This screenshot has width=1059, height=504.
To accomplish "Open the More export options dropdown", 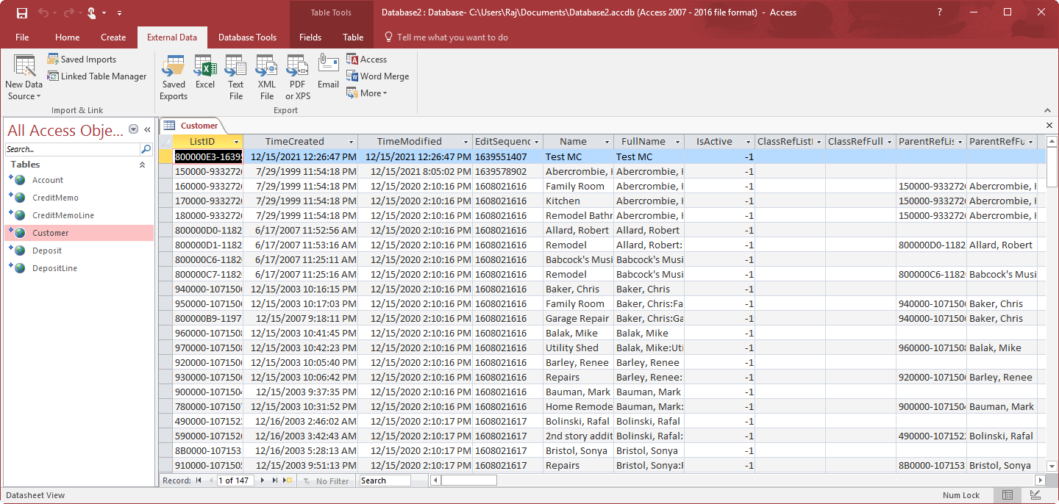I will pos(366,93).
